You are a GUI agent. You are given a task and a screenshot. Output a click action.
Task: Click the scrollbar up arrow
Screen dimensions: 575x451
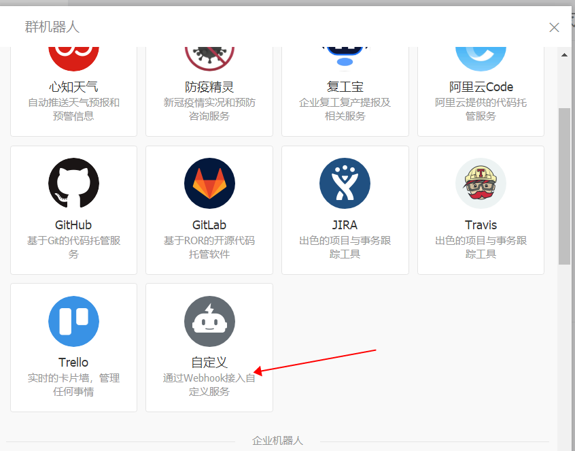(x=564, y=55)
